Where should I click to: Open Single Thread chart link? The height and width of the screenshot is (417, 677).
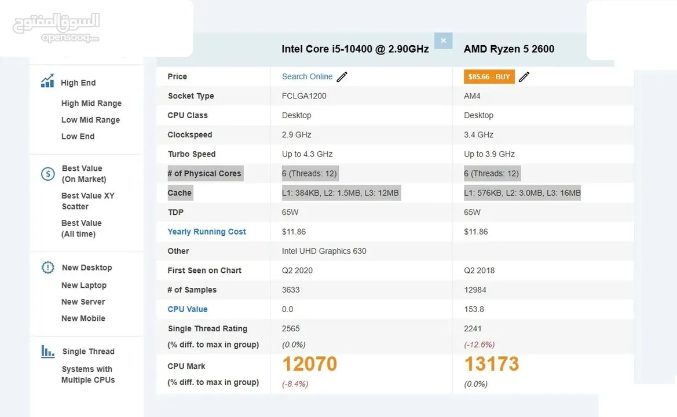tap(89, 352)
